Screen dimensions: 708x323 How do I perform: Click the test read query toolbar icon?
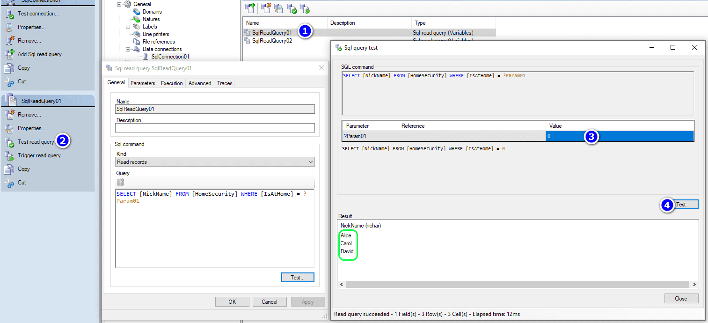pos(292,8)
